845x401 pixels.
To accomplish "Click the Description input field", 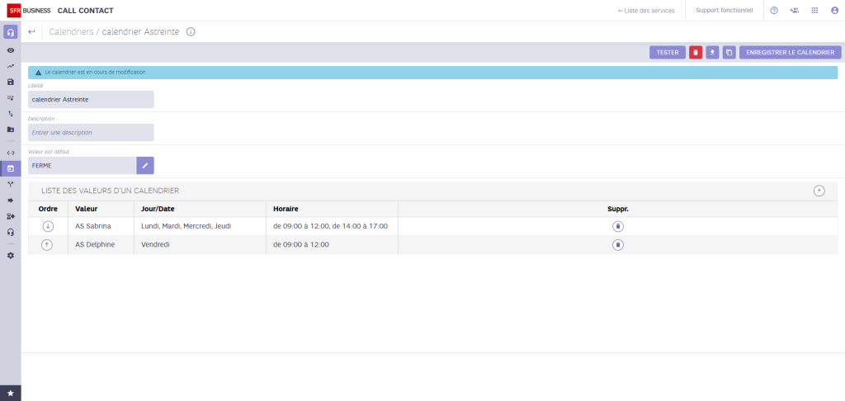I will [91, 132].
